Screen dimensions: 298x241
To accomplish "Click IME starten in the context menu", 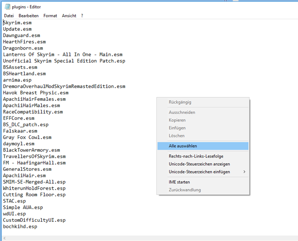I will (x=179, y=182).
